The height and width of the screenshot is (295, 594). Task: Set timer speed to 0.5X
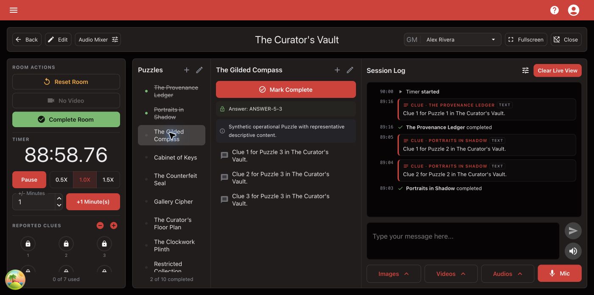(62, 180)
